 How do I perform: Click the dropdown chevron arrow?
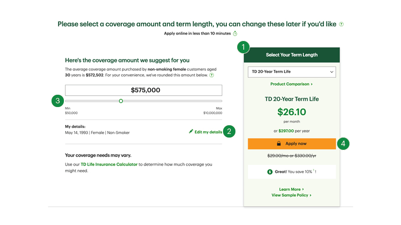(332, 72)
